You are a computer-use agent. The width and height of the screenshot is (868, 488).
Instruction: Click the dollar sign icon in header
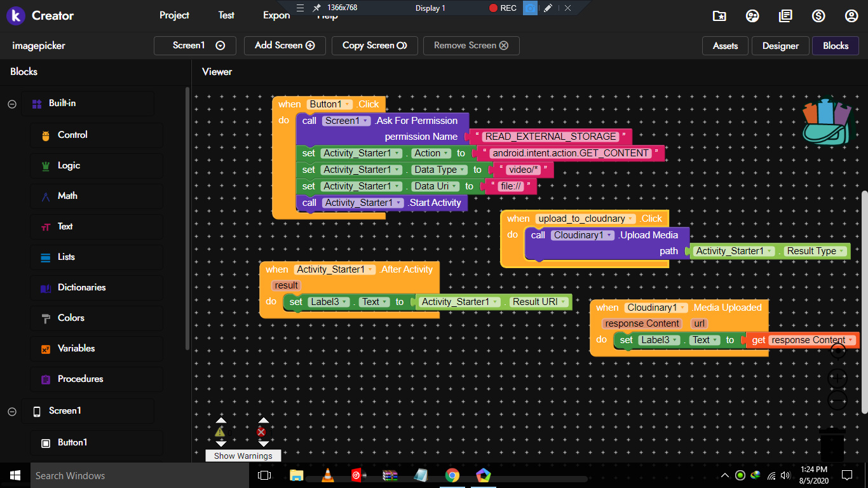pos(818,16)
